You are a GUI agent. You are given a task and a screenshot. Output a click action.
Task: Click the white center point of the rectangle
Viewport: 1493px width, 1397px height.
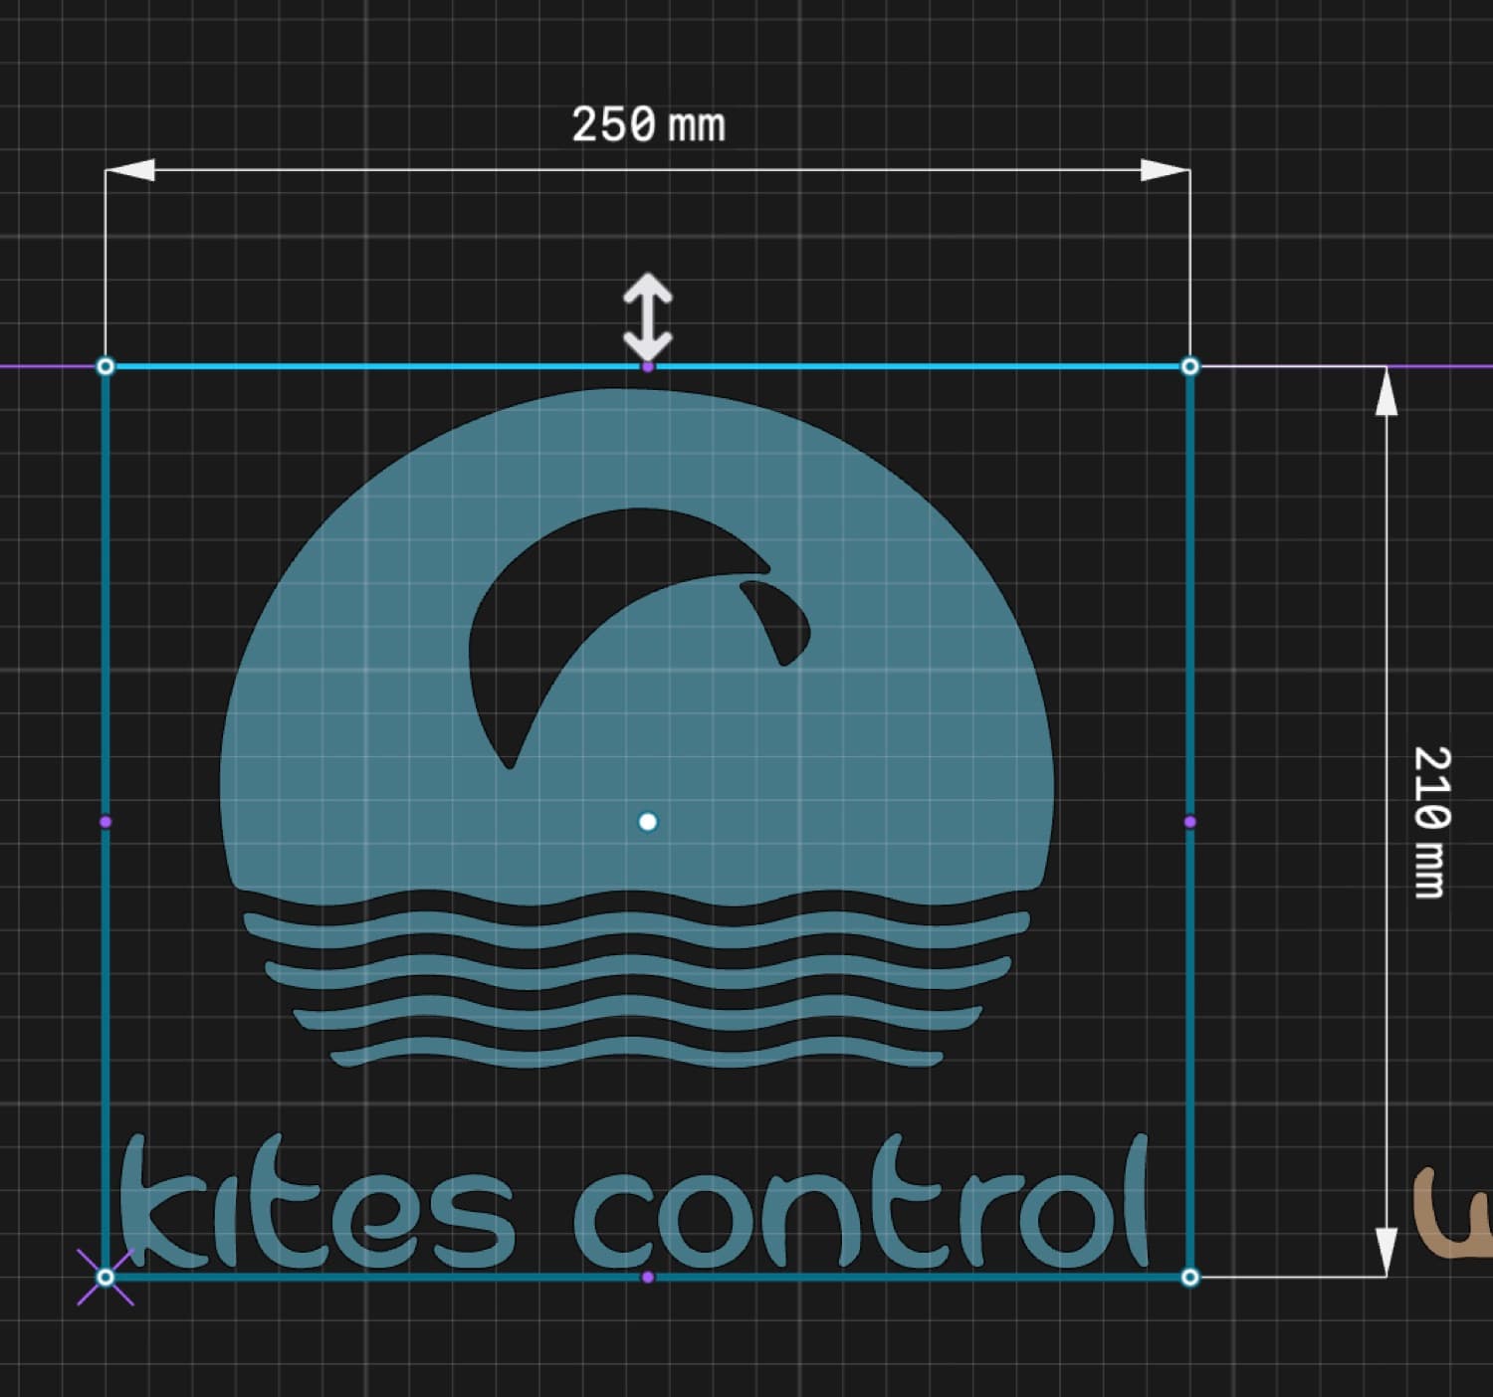click(x=648, y=822)
